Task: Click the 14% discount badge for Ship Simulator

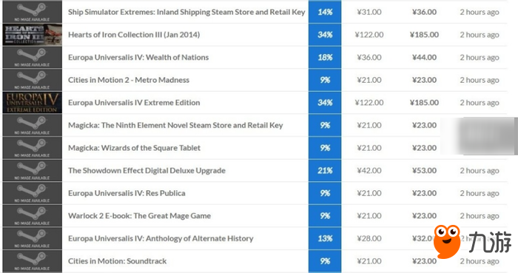Action: (325, 12)
